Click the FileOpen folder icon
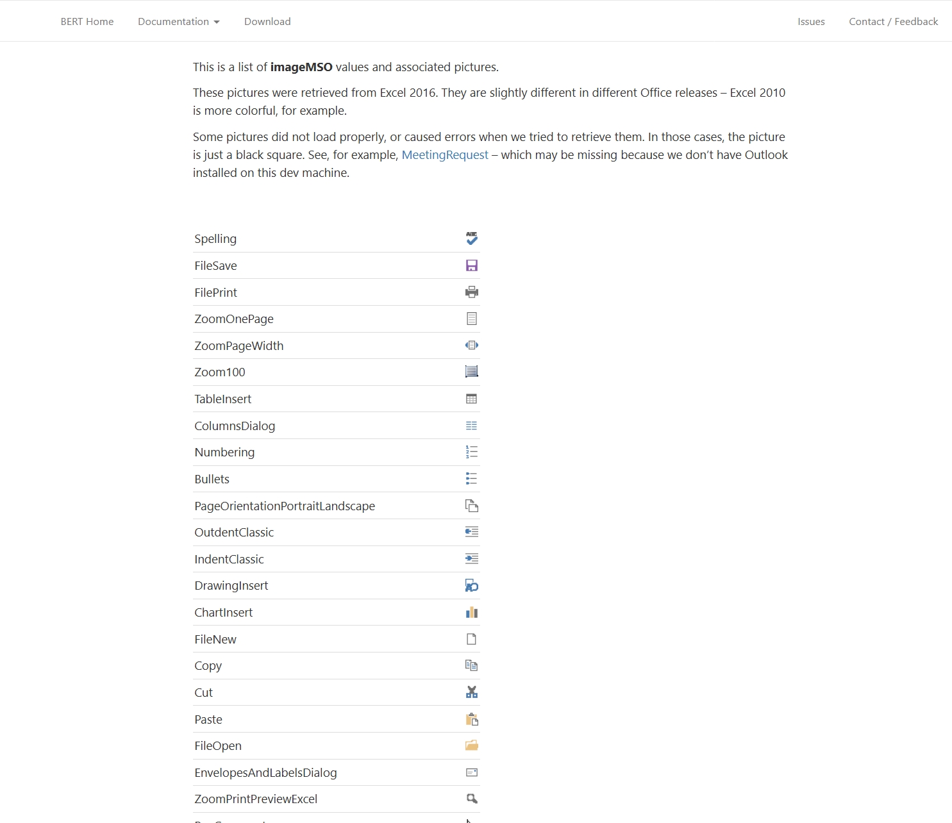The width and height of the screenshot is (952, 823). coord(472,745)
